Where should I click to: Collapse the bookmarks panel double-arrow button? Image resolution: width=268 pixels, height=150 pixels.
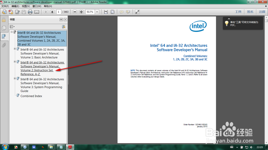tap(61, 19)
